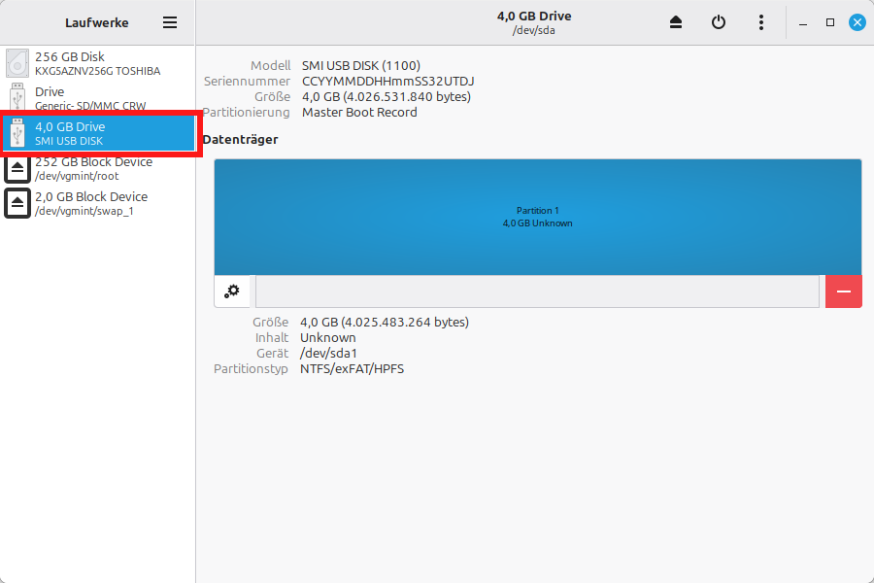
Task: Click the /dev/sda1 device value
Action: (x=328, y=353)
